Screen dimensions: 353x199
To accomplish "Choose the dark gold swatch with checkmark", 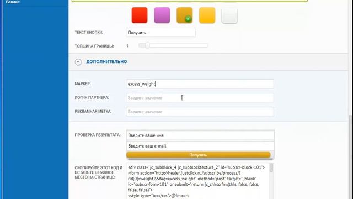I will [x=185, y=15].
